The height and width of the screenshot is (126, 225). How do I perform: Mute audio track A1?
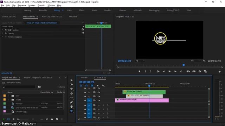[x=99, y=105]
